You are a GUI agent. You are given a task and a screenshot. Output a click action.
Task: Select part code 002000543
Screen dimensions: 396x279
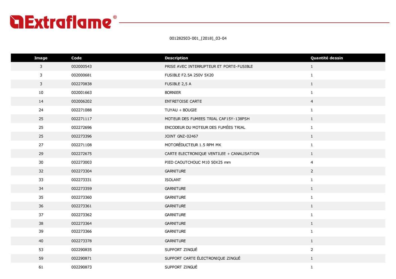(81, 66)
